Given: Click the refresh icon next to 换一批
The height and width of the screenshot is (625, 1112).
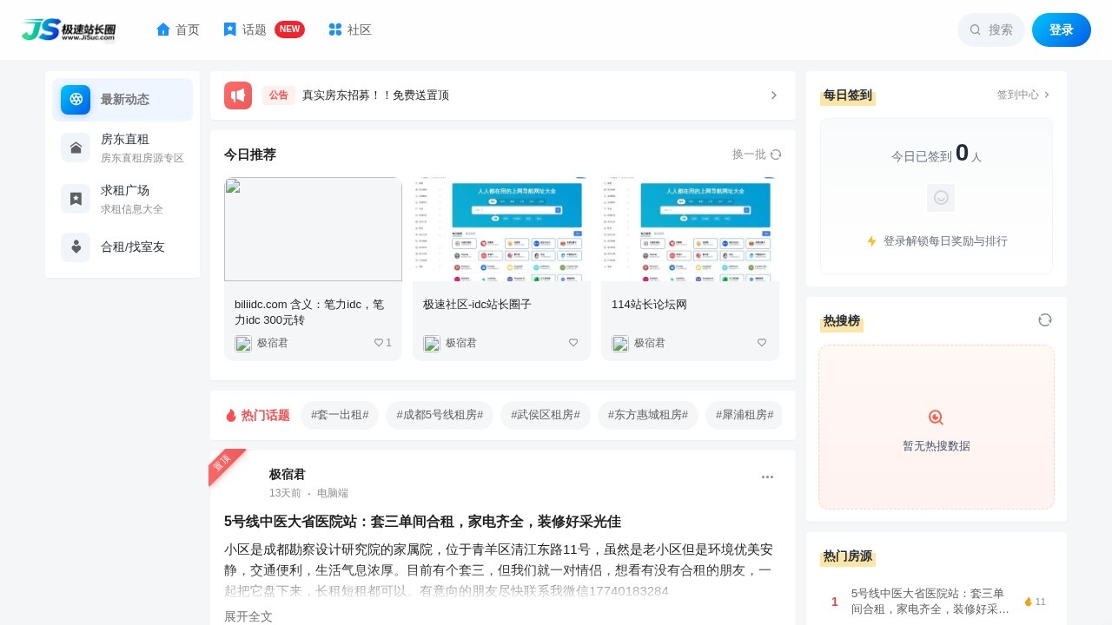Looking at the screenshot, I should (776, 154).
